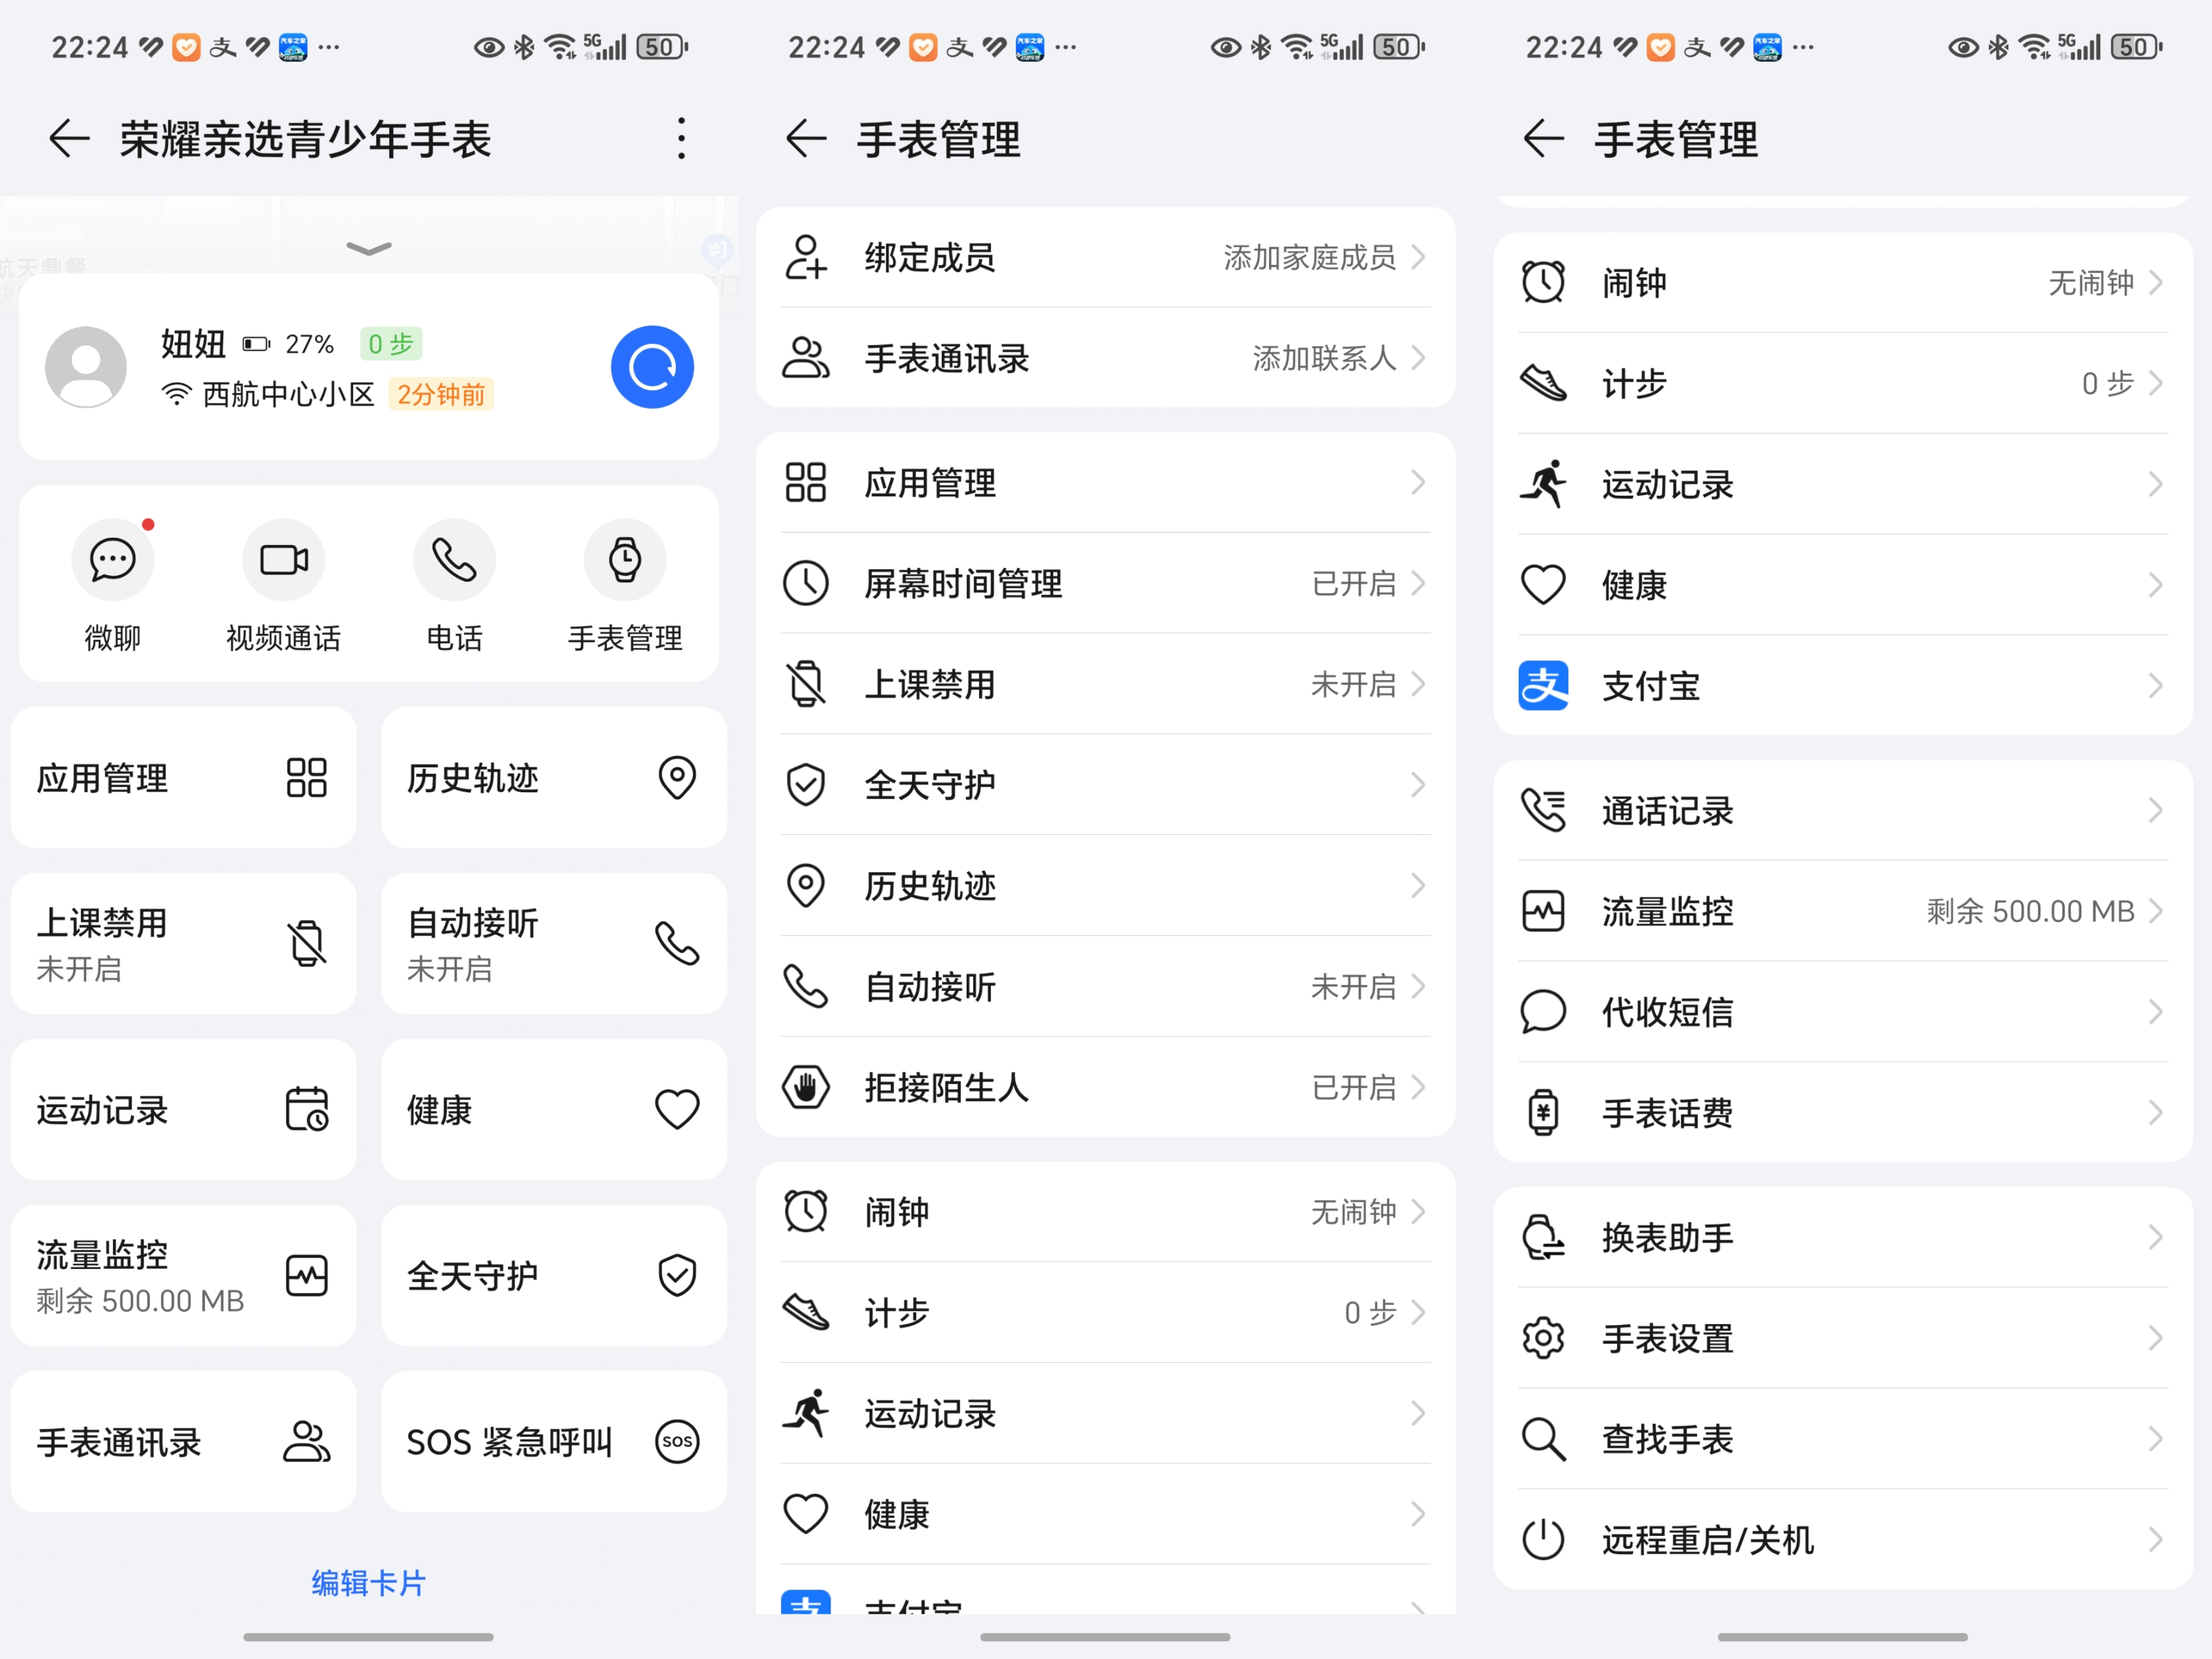The height and width of the screenshot is (1659, 2212).
Task: Tap 运动记录 calendar icon on left card
Action: (x=307, y=1109)
